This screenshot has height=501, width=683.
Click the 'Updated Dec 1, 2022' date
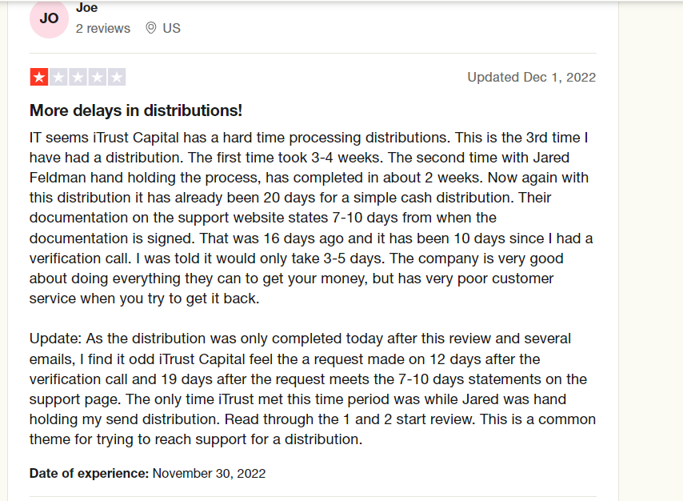(531, 77)
